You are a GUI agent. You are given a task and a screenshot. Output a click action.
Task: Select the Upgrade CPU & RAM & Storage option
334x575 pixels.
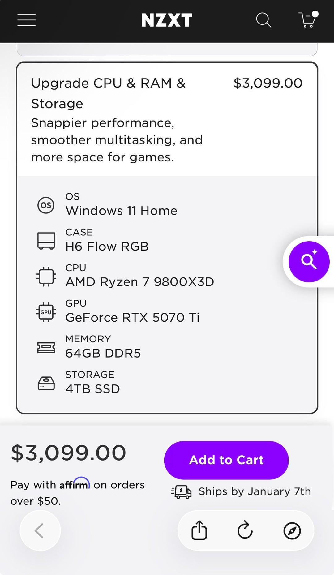(108, 93)
